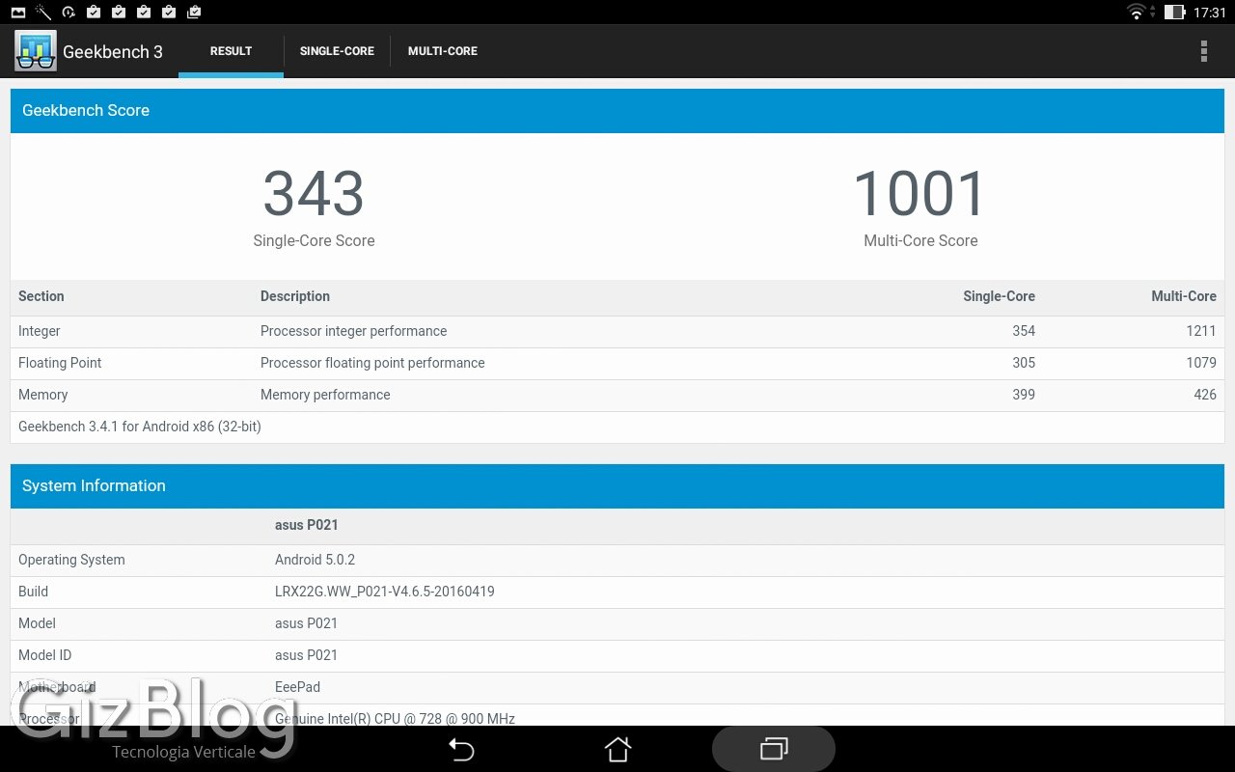Viewport: 1235px width, 772px height.
Task: Tap the 'EeePad' motherboard value
Action: pyautogui.click(x=297, y=687)
